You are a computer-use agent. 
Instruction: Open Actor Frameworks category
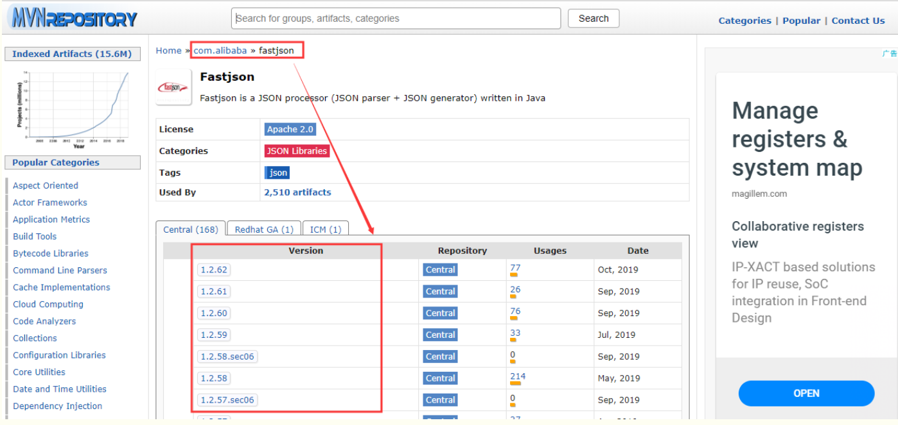[x=50, y=203]
